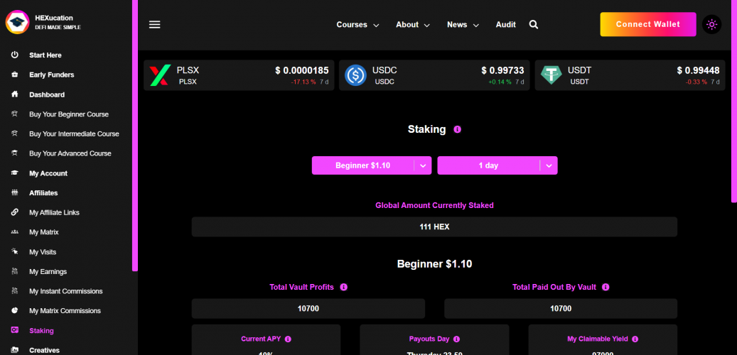Open the News dropdown menu

[463, 25]
